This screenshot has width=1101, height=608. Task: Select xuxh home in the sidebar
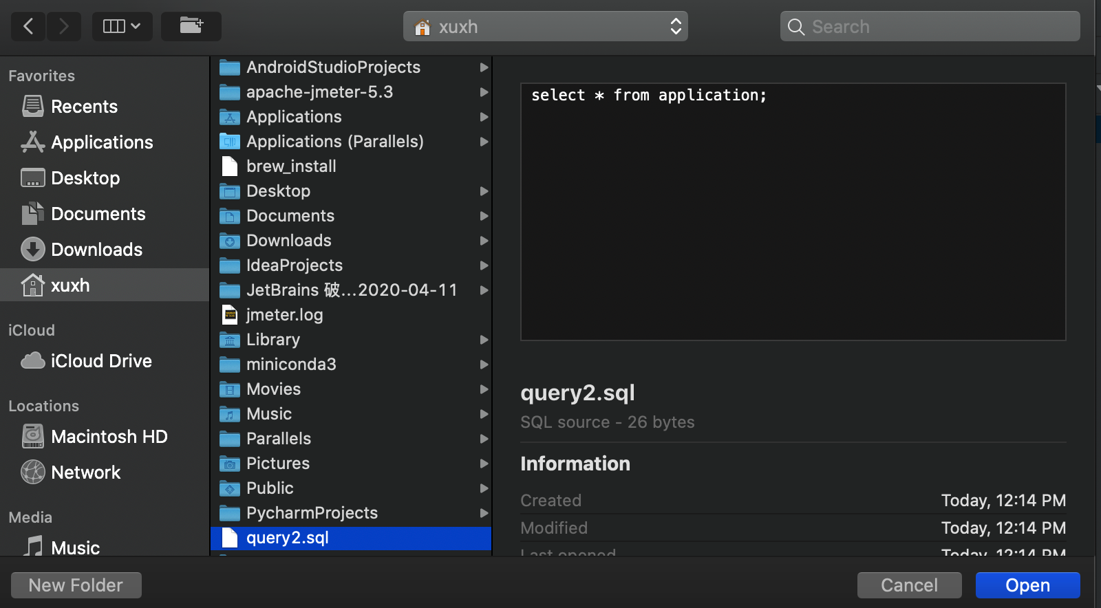[x=105, y=285]
